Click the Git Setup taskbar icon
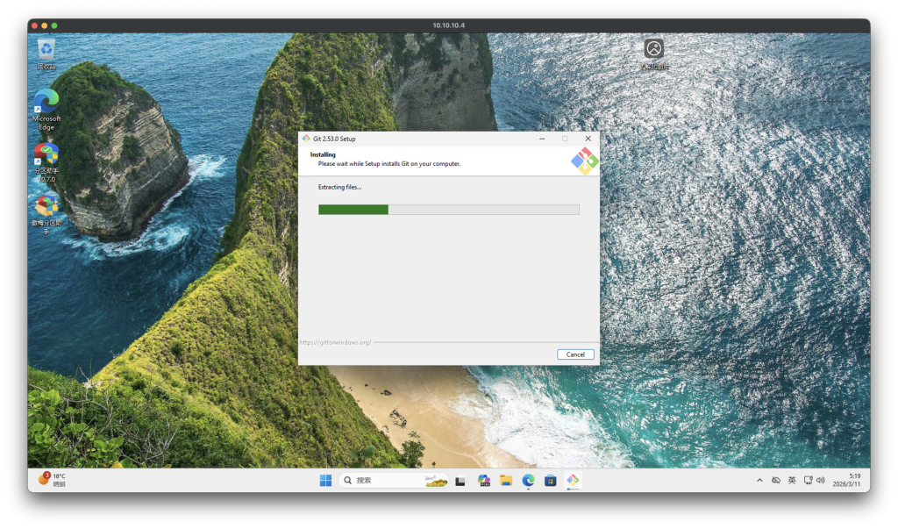The width and height of the screenshot is (898, 529). click(x=573, y=480)
